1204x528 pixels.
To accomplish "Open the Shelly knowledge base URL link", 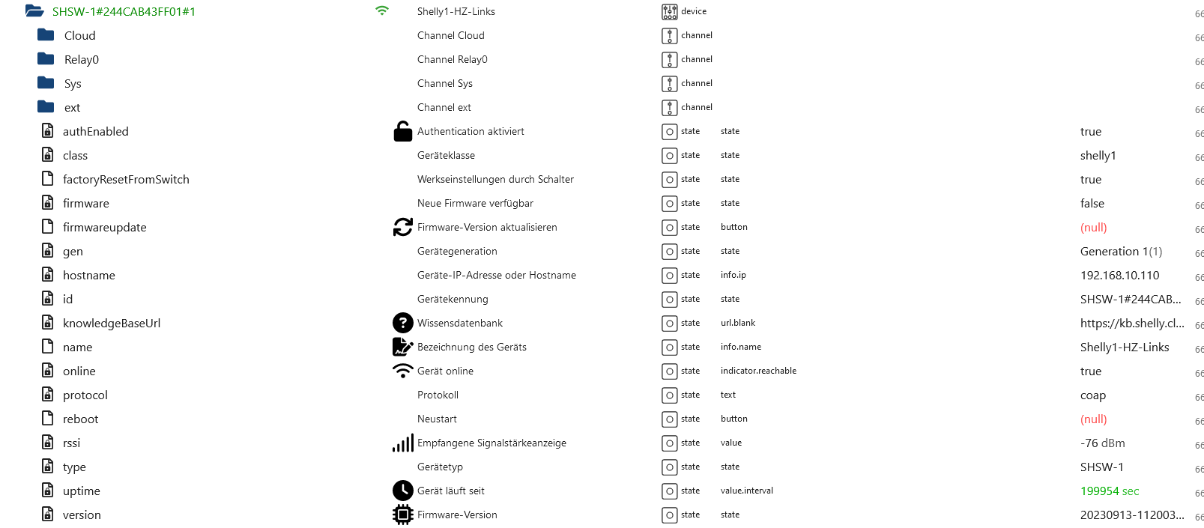I will point(1132,323).
